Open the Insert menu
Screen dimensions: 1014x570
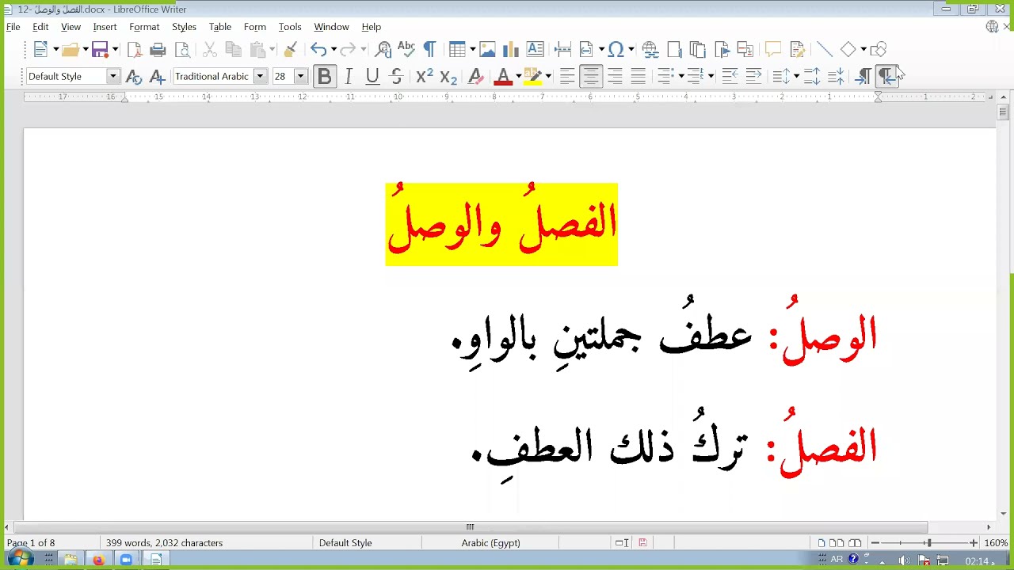tap(105, 27)
